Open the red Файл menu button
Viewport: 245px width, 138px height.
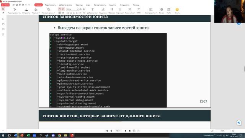tap(5, 5)
